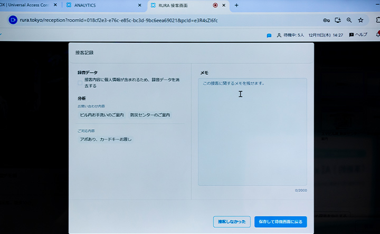Click inside the メモ text area
380x234 pixels.
pos(252,132)
